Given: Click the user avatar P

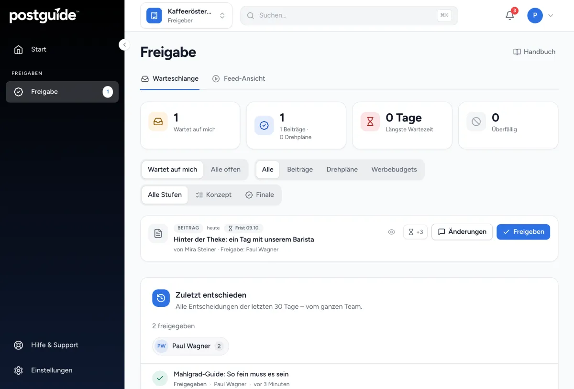Looking at the screenshot, I should tap(535, 15).
